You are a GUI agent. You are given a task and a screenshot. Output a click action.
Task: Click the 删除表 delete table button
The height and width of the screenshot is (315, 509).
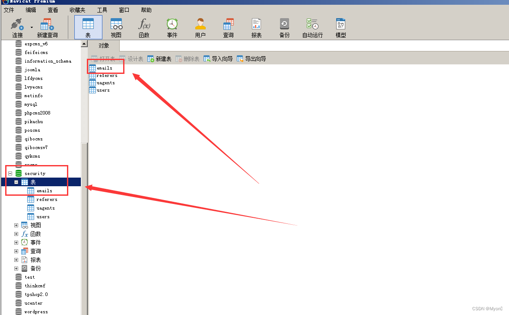coord(187,59)
